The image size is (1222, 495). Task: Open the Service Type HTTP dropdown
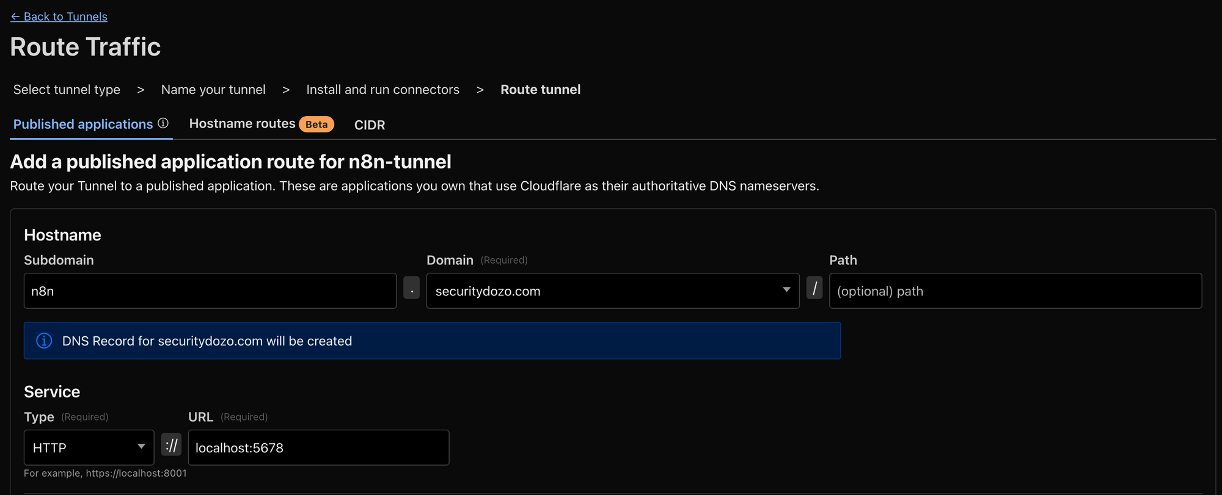pyautogui.click(x=89, y=447)
